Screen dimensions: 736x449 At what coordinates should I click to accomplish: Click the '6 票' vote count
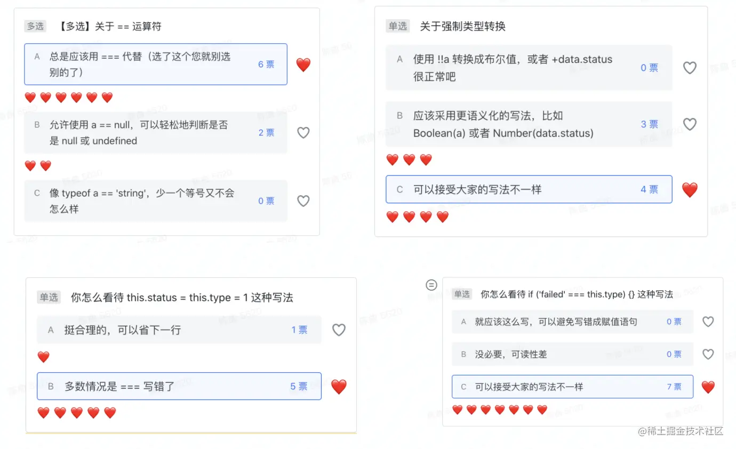[266, 65]
